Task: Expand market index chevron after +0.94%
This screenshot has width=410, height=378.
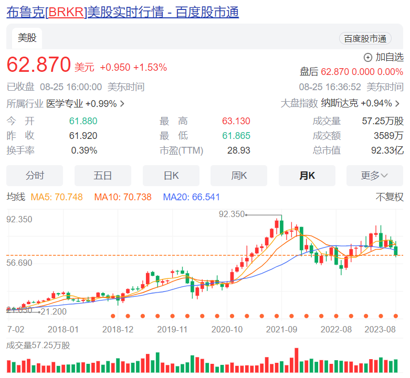Action: (x=397, y=104)
